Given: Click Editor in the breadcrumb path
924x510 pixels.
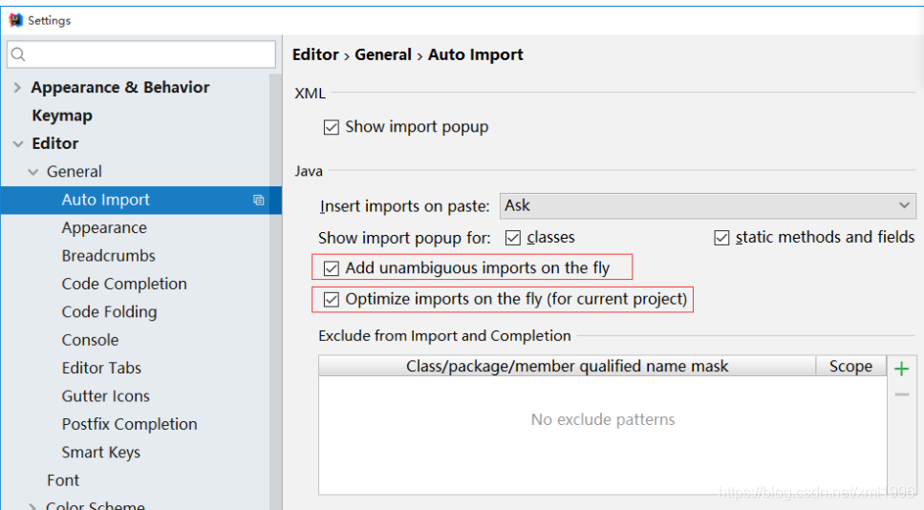Looking at the screenshot, I should click(x=315, y=54).
